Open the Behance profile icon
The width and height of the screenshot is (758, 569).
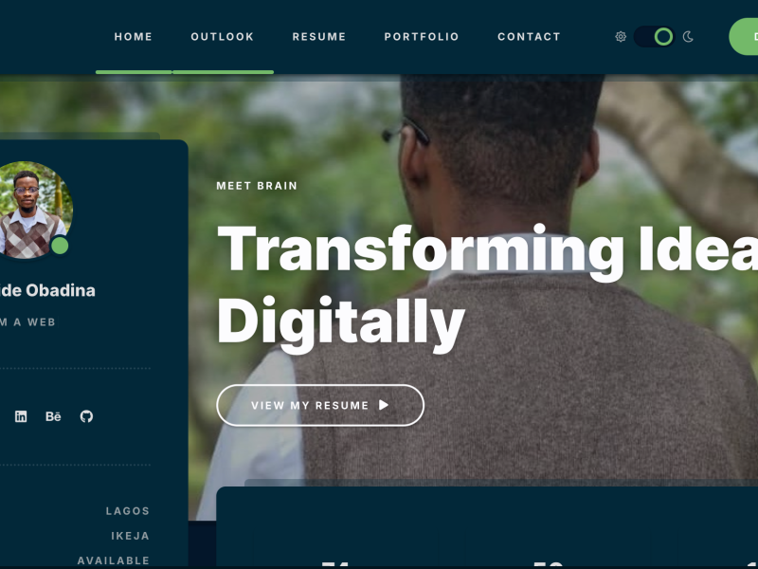pyautogui.click(x=53, y=416)
